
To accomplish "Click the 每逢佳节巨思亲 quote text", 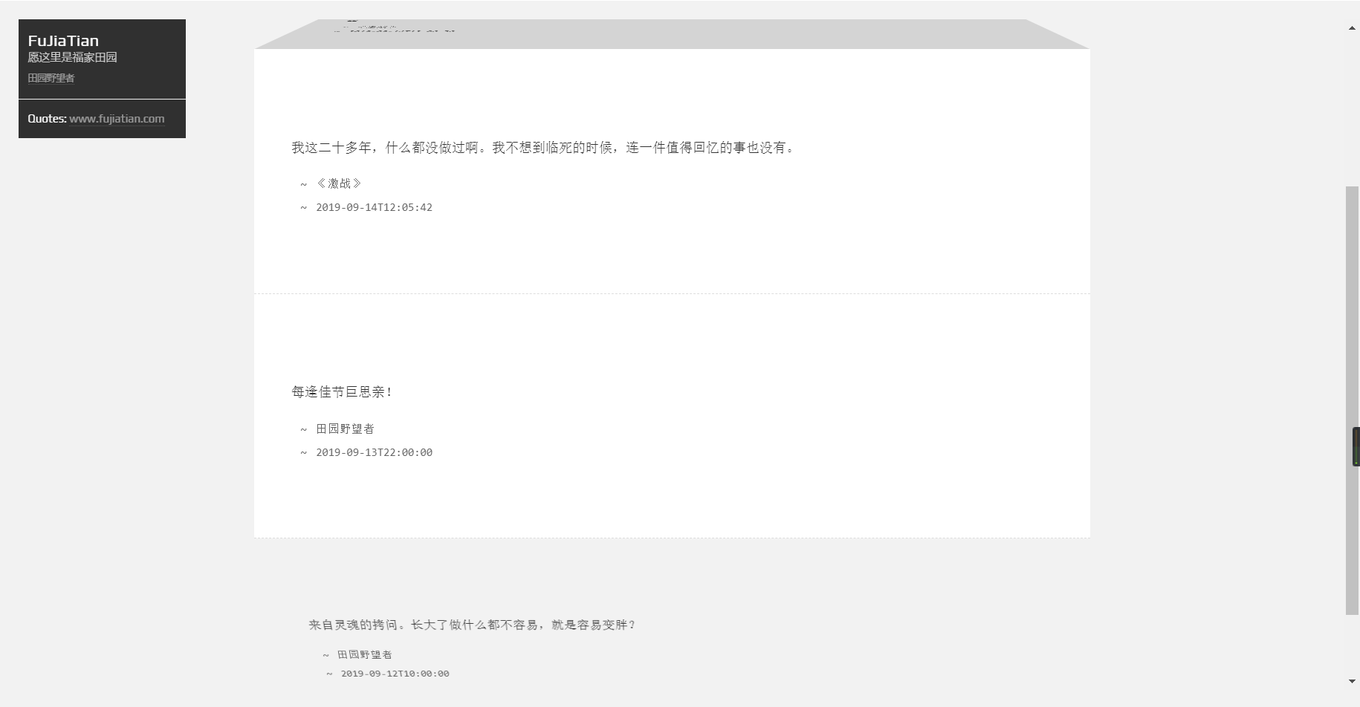I will coord(340,392).
